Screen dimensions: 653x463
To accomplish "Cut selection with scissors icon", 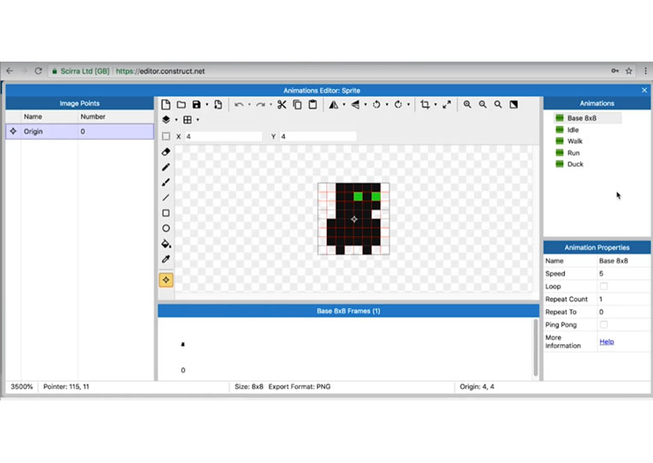I will point(282,104).
